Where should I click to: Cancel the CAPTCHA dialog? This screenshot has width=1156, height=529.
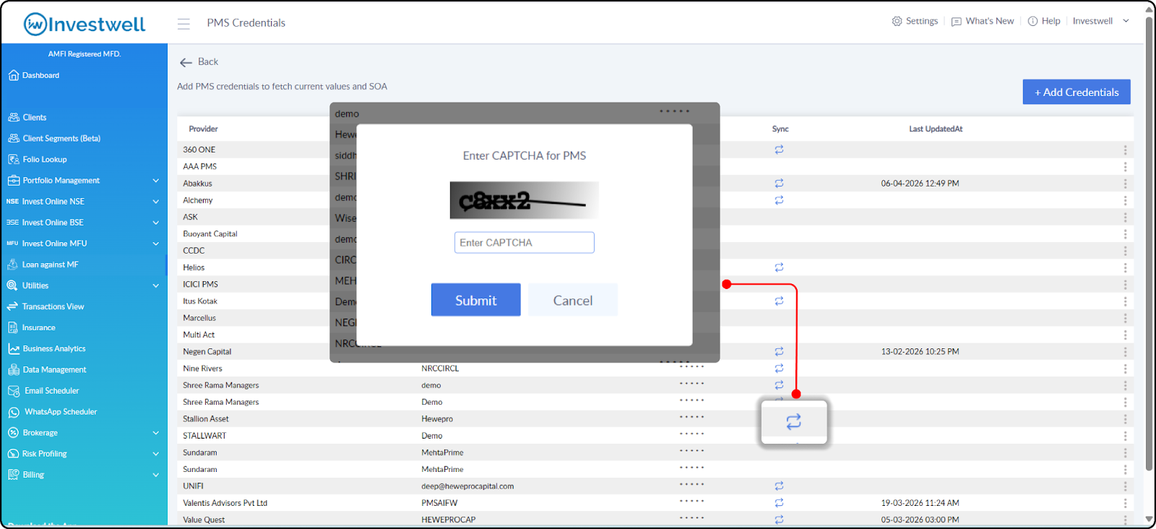click(x=573, y=300)
